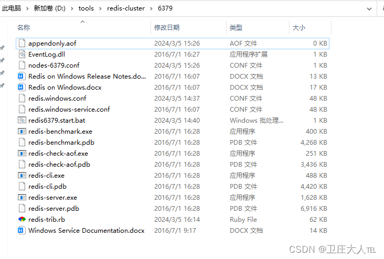384x259 pixels.
Task: Click the 2024/3/5 16:14 date of redis-trib.rb
Action: coord(177,220)
